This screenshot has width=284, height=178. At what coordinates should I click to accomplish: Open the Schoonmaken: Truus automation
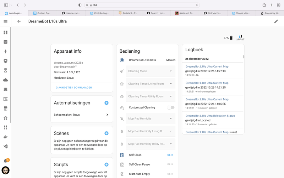(82, 115)
